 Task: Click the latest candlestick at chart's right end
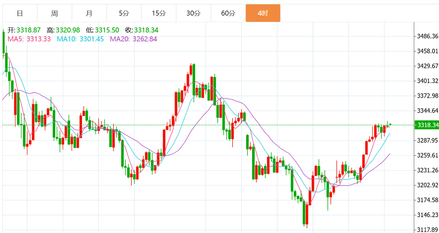click(x=390, y=124)
